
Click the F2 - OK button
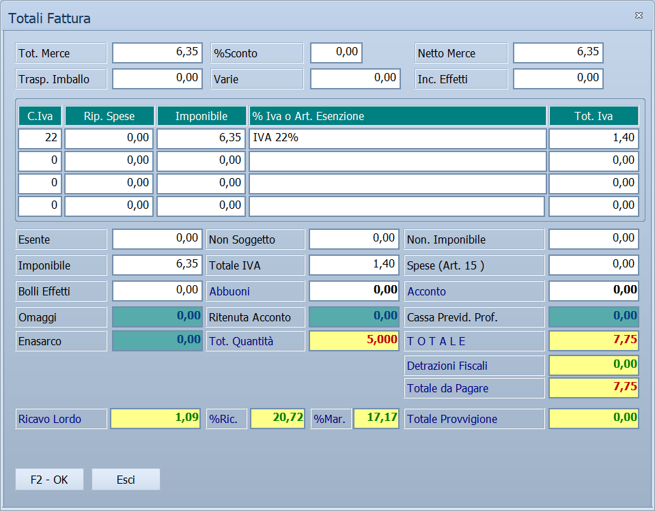[49, 480]
